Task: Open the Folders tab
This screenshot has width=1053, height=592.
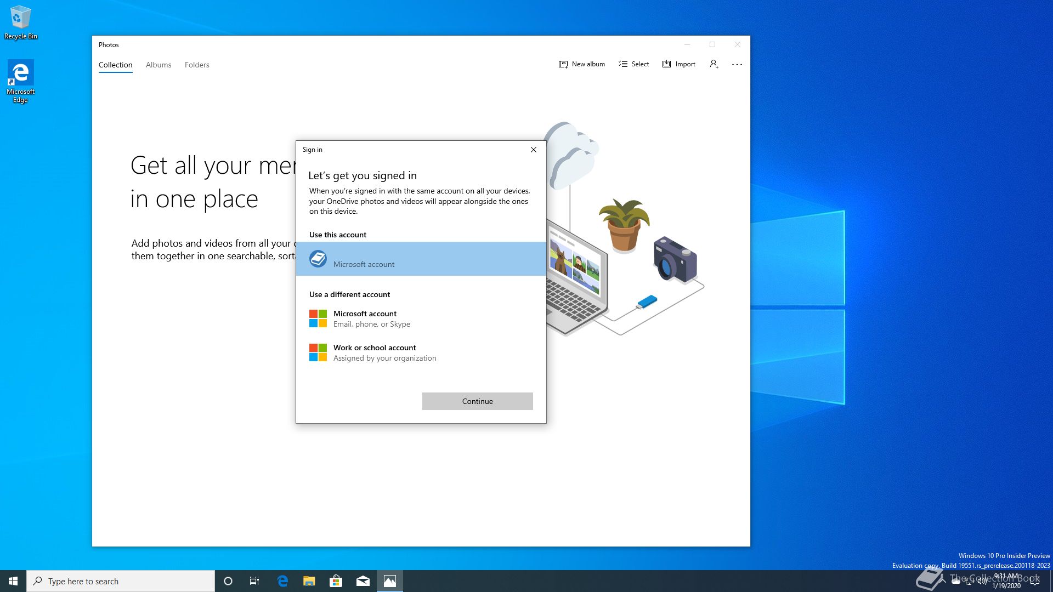Action: (x=197, y=65)
